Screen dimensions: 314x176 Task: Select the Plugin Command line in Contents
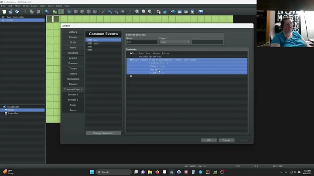point(187,60)
